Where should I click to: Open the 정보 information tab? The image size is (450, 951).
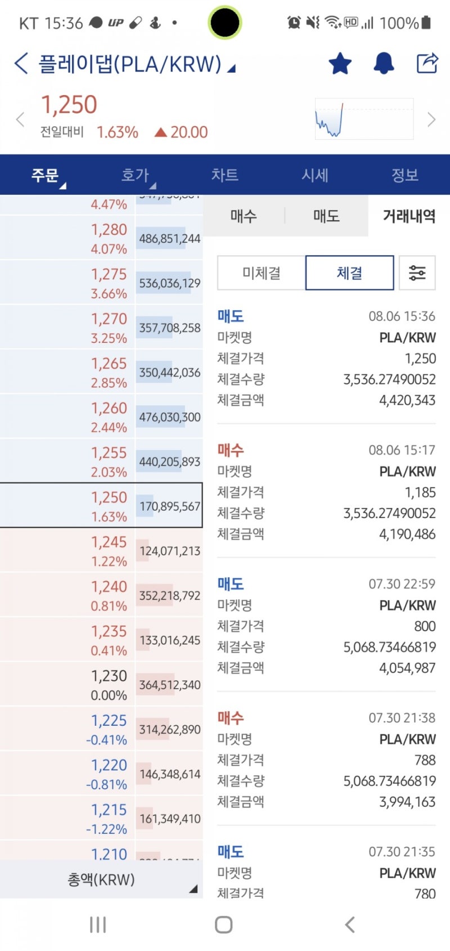point(405,175)
